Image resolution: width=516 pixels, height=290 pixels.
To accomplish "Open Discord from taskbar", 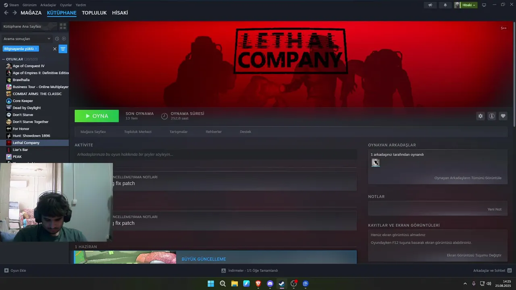I will pyautogui.click(x=270, y=284).
